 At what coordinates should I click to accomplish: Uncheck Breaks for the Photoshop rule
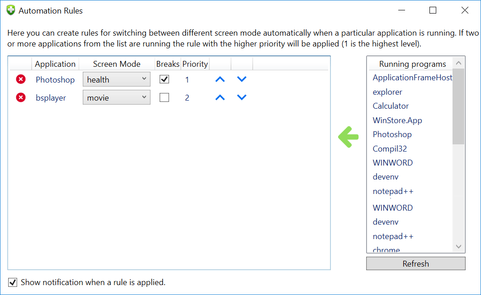164,78
